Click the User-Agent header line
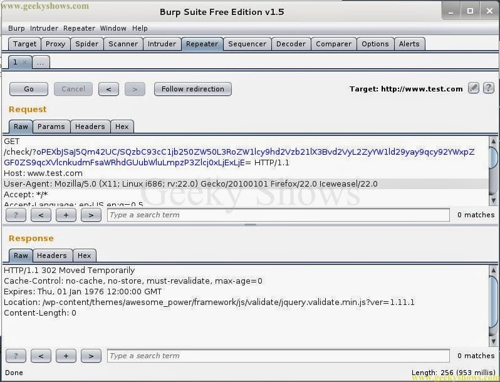500x382 pixels. click(190, 184)
